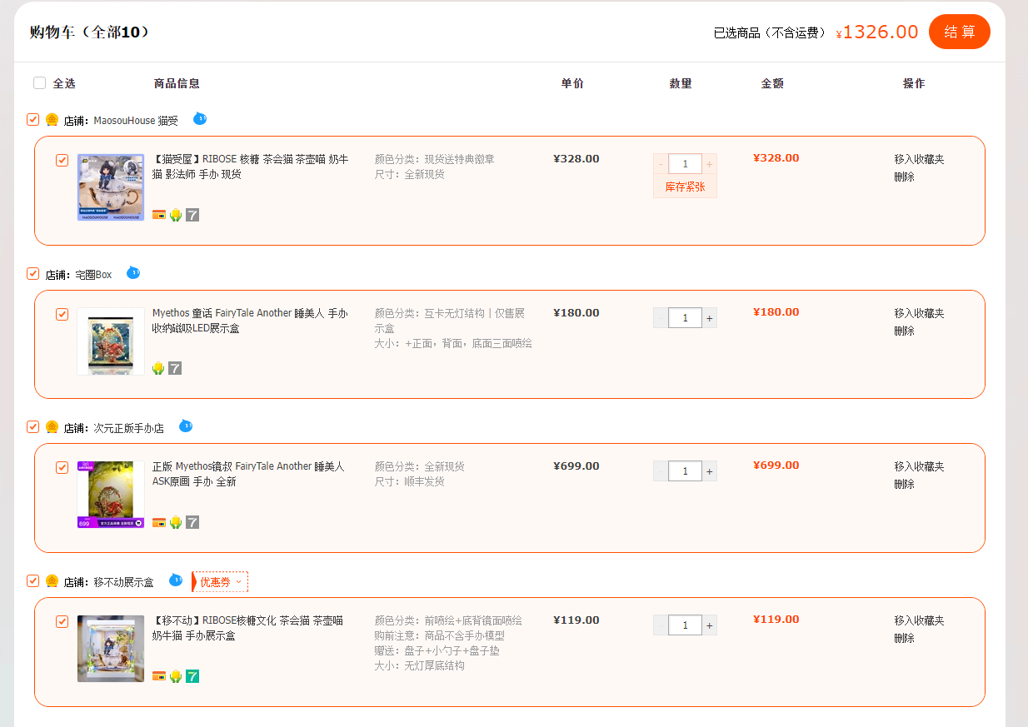
Task: Open chat icon next to 宅圈Box shop
Action: 133,273
